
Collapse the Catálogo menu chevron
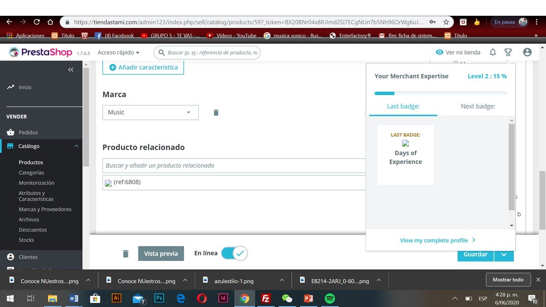point(76,146)
